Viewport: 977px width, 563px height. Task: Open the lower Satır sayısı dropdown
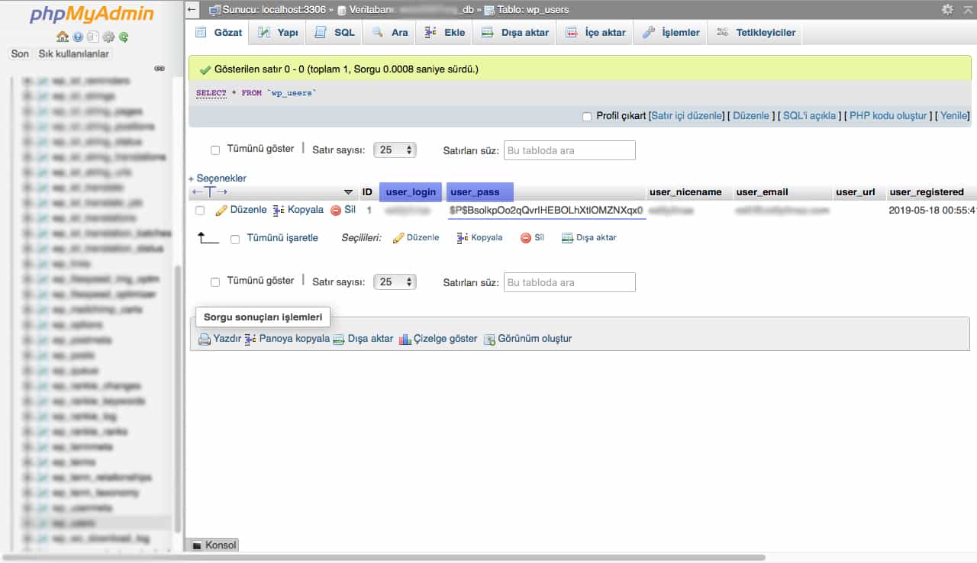pyautogui.click(x=395, y=282)
